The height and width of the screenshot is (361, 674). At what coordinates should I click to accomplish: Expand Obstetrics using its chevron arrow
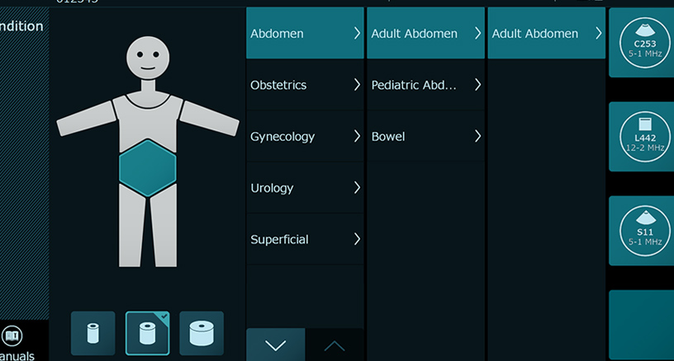coord(357,85)
